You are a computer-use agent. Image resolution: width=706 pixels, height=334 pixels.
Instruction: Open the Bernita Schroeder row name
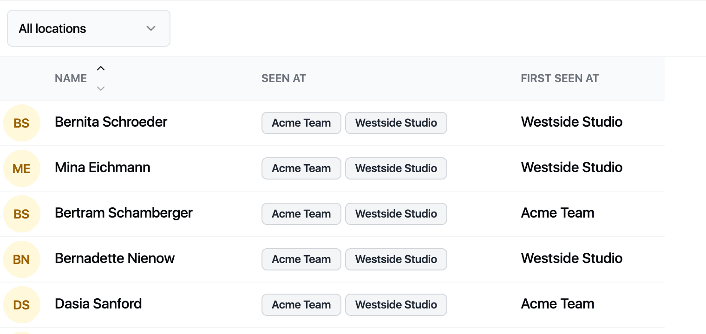click(x=111, y=122)
